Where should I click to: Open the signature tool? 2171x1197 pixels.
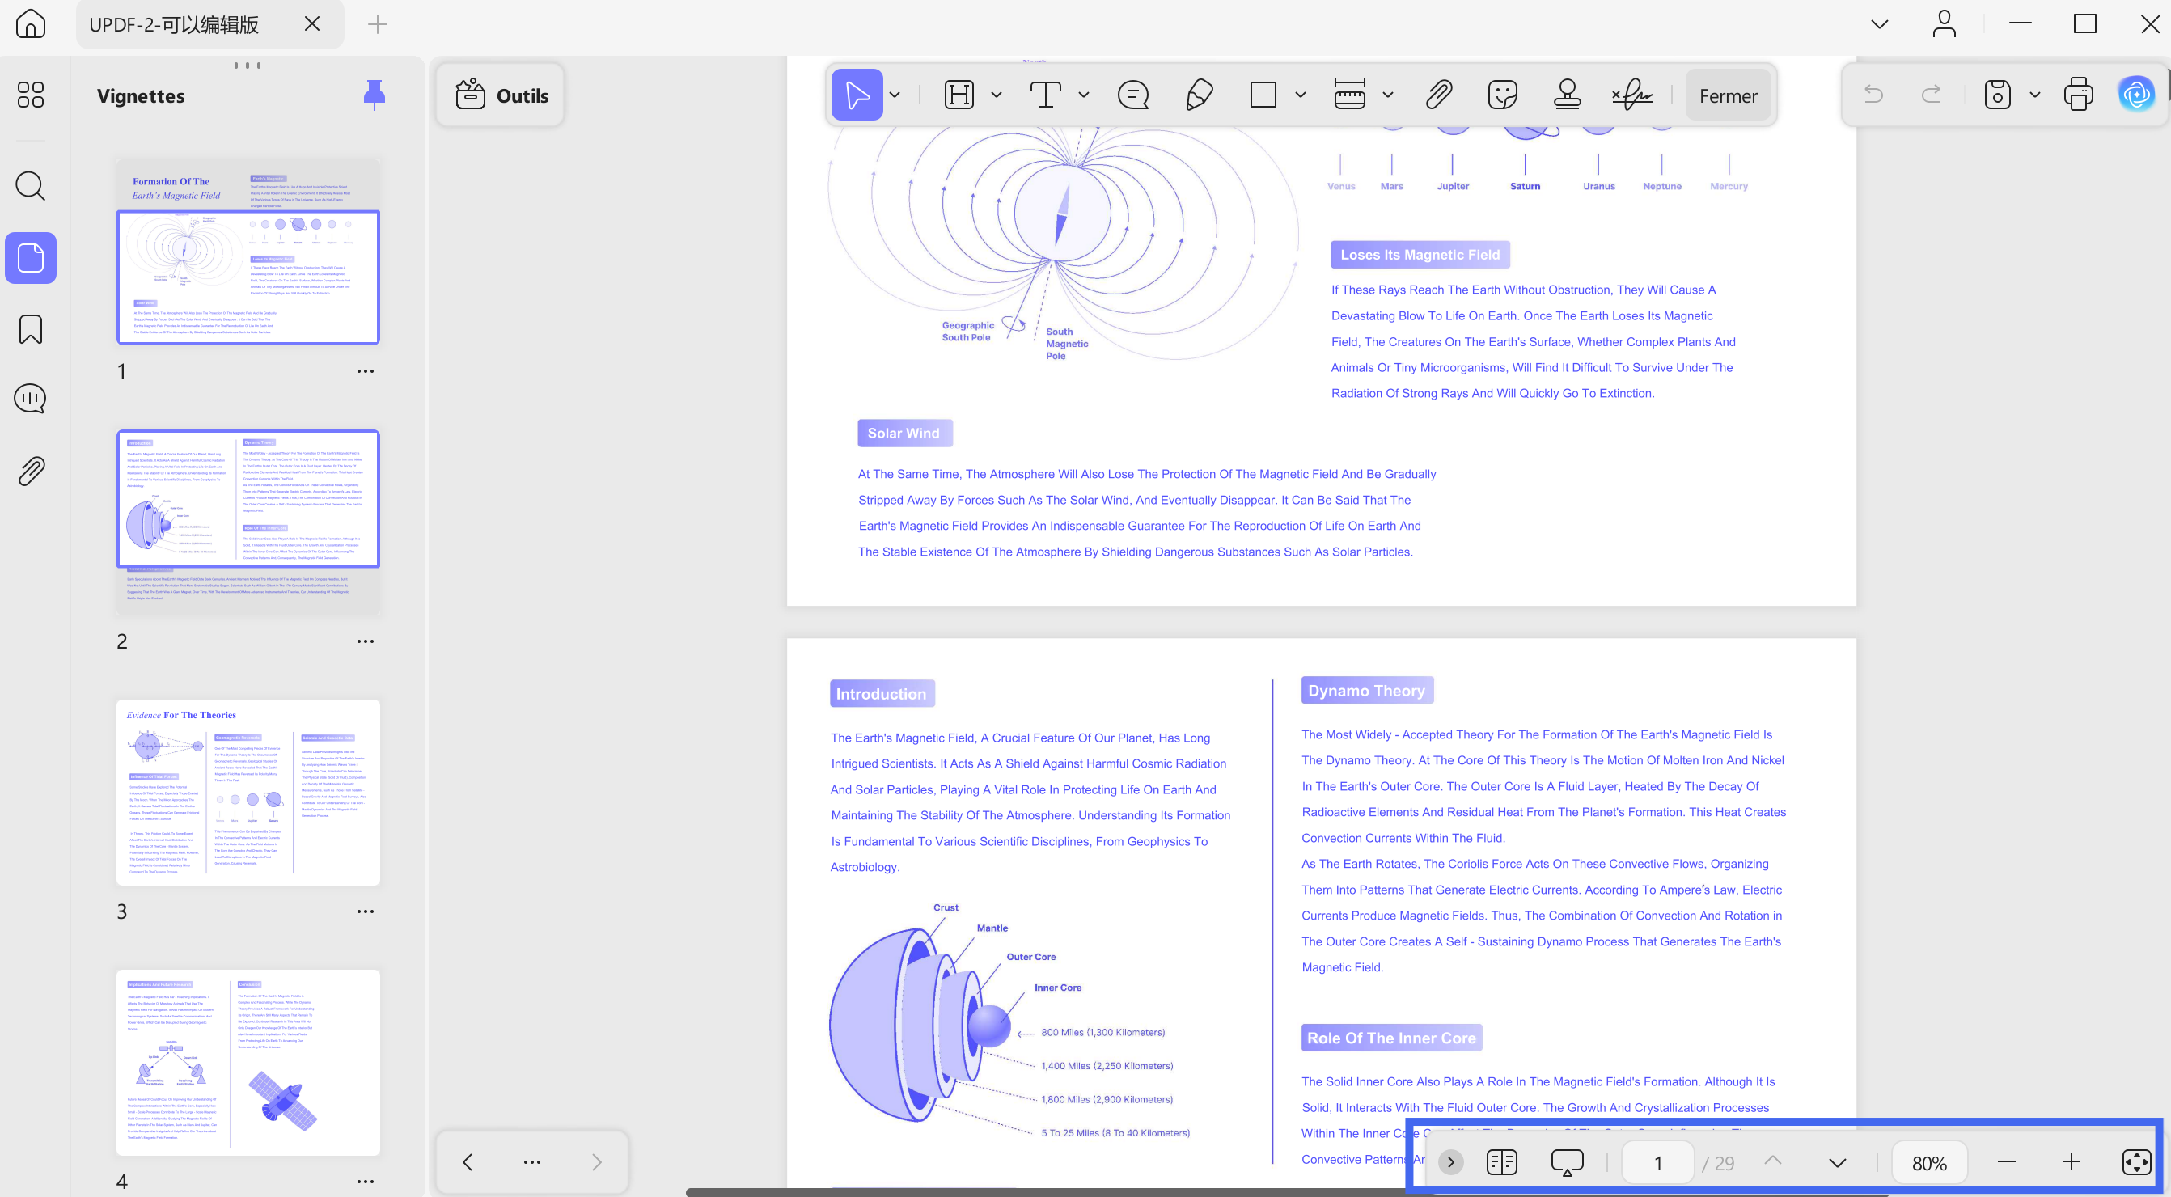pos(1631,95)
